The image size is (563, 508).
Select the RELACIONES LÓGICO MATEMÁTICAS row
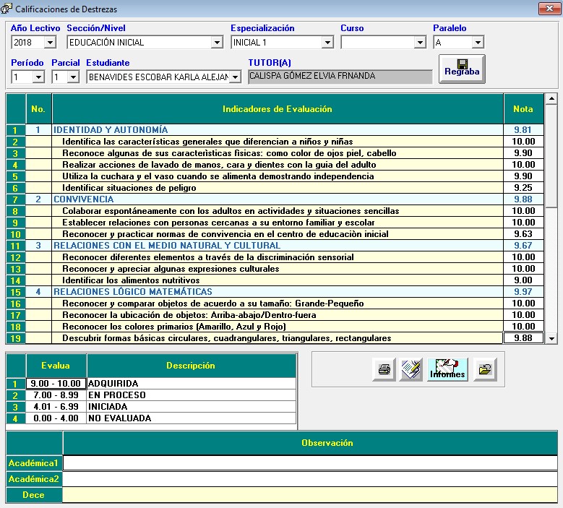coord(278,292)
